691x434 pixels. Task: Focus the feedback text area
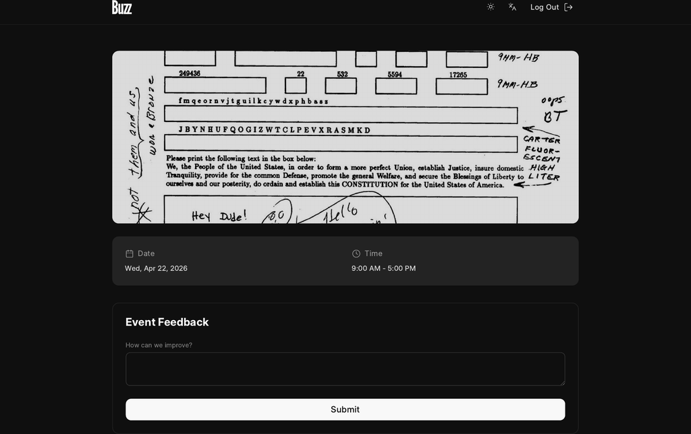345,369
